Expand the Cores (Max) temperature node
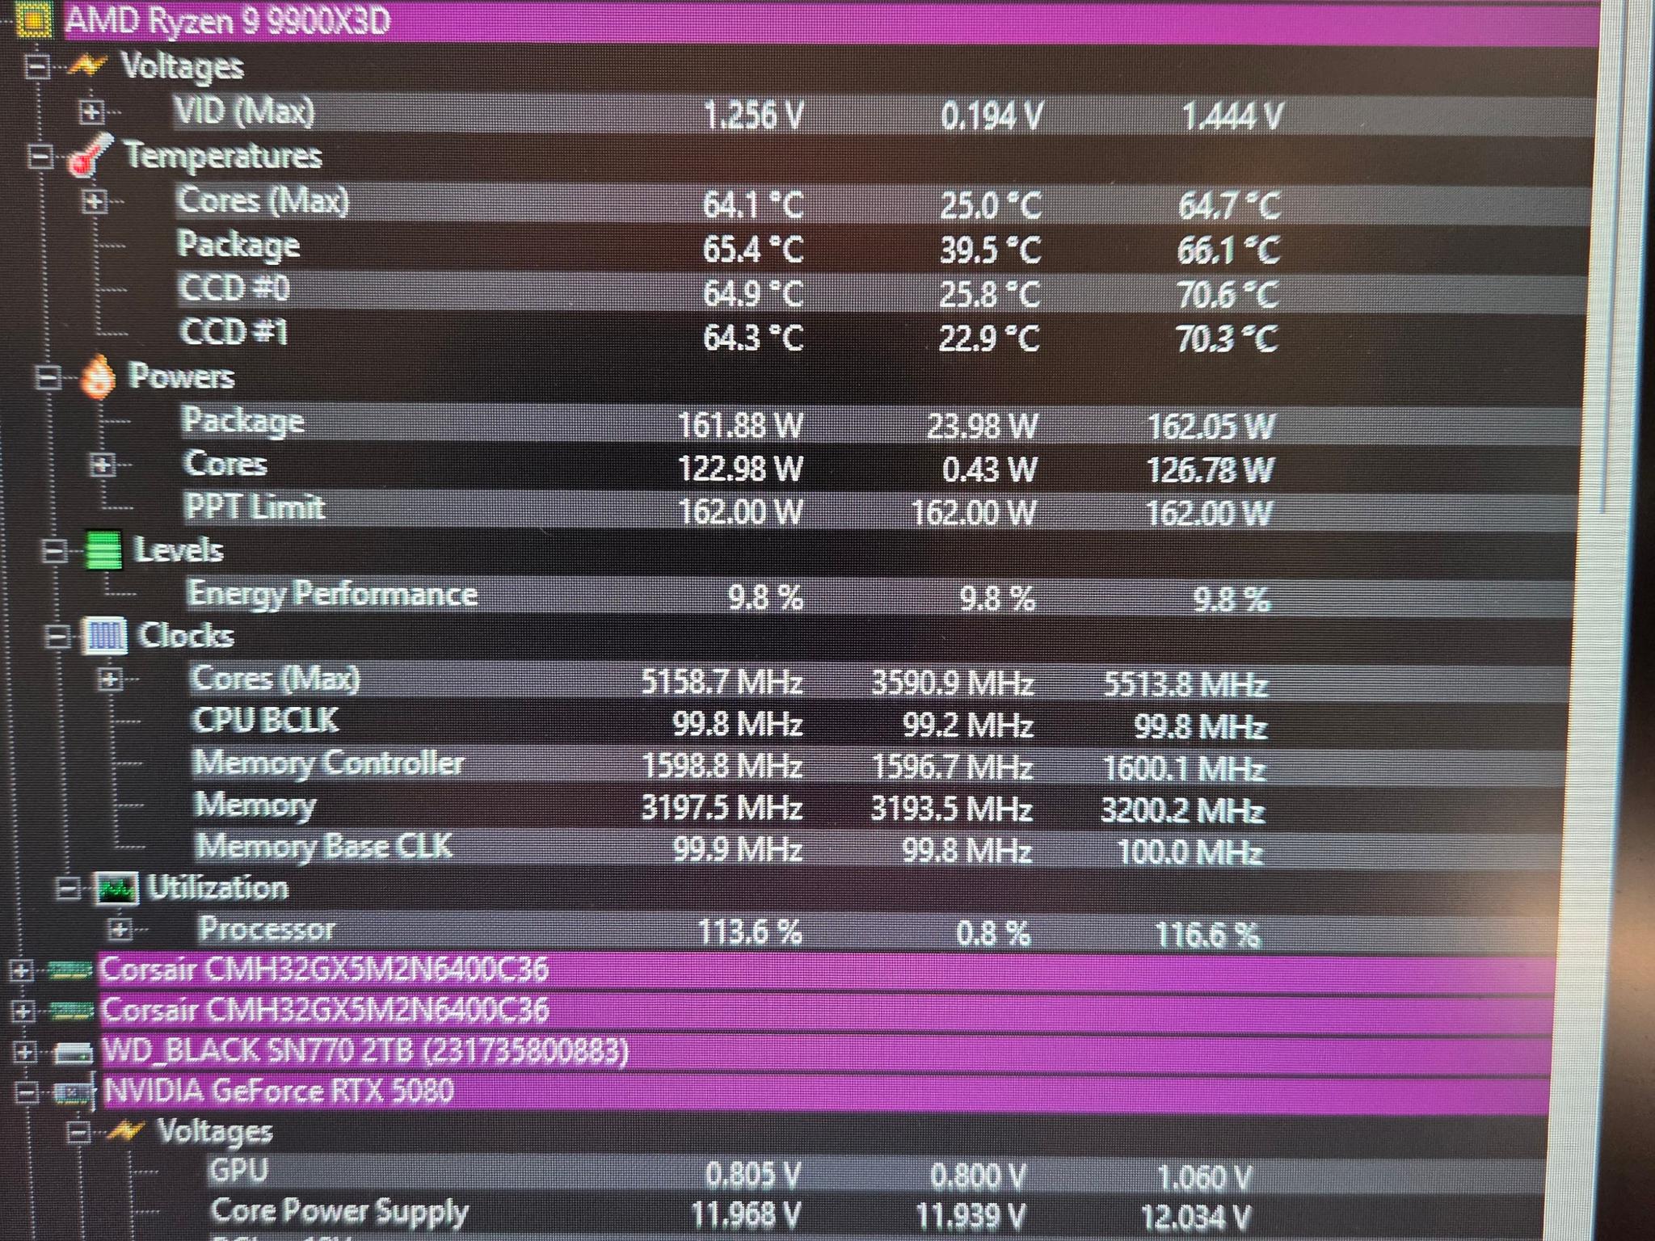This screenshot has height=1241, width=1655. [95, 200]
